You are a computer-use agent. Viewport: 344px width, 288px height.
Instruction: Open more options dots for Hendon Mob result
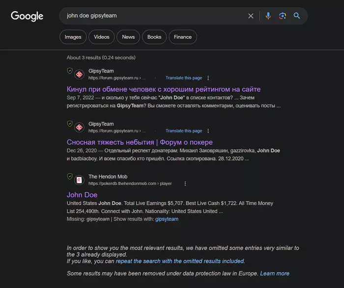click(185, 183)
